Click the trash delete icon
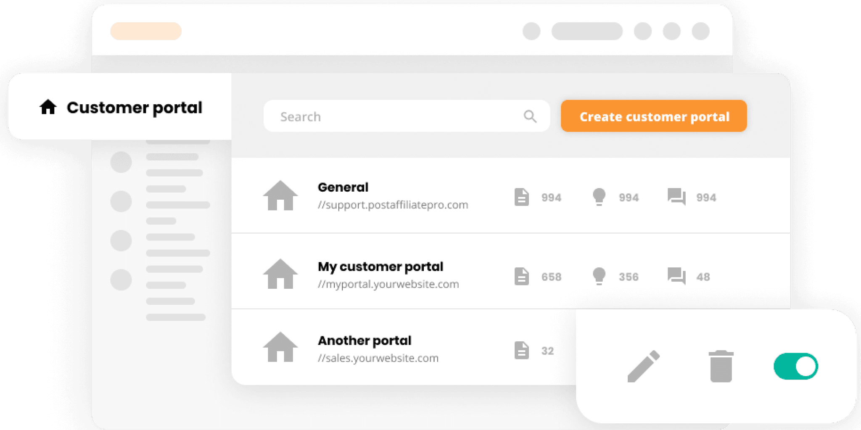 point(721,366)
